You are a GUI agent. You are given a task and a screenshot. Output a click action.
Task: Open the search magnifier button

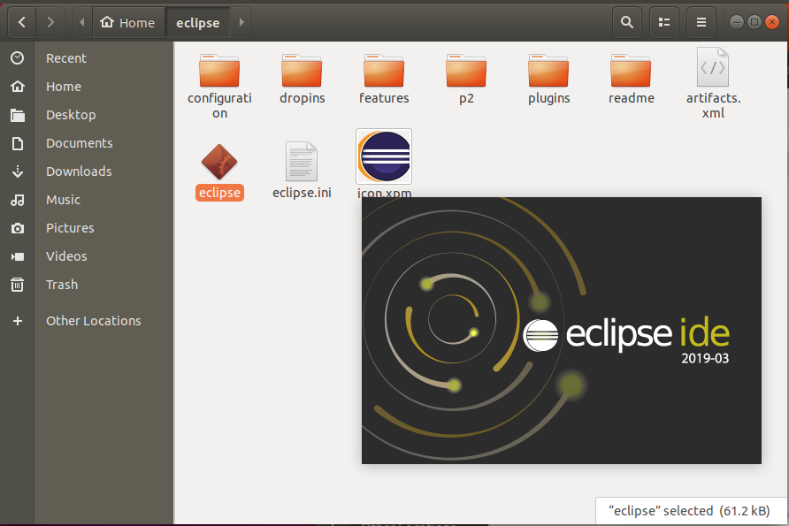click(627, 22)
